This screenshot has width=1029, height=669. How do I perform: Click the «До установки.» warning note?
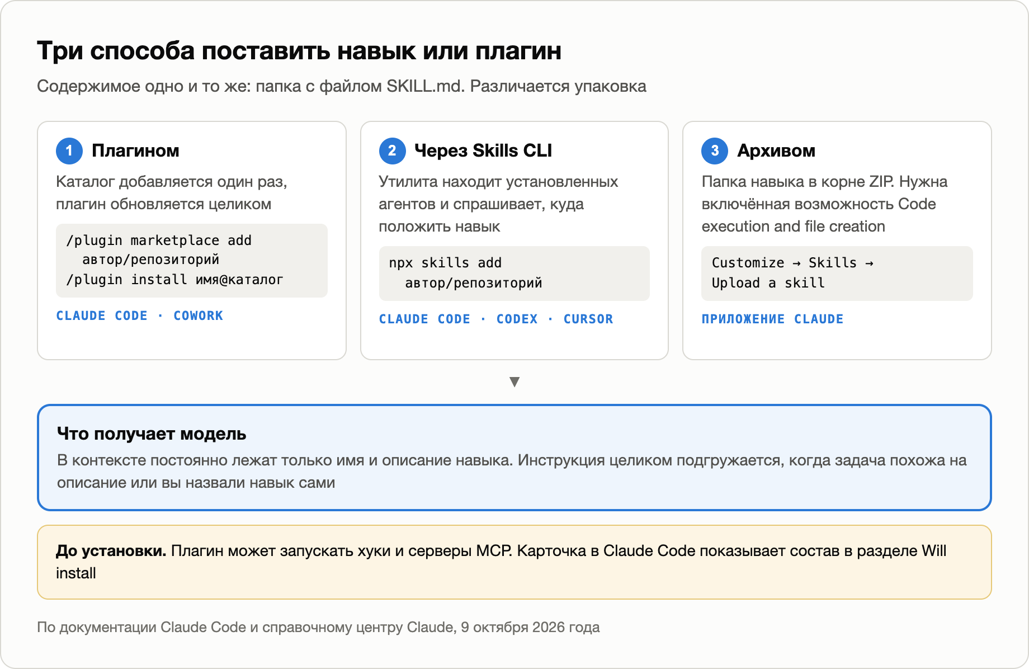[x=514, y=562]
